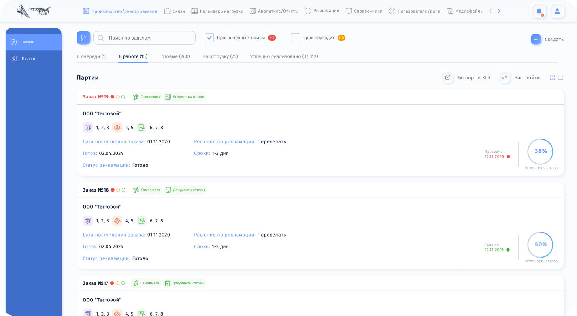Viewport: 577px width, 316px height.
Task: Open Календарь нагрузки menu item
Action: tap(217, 11)
